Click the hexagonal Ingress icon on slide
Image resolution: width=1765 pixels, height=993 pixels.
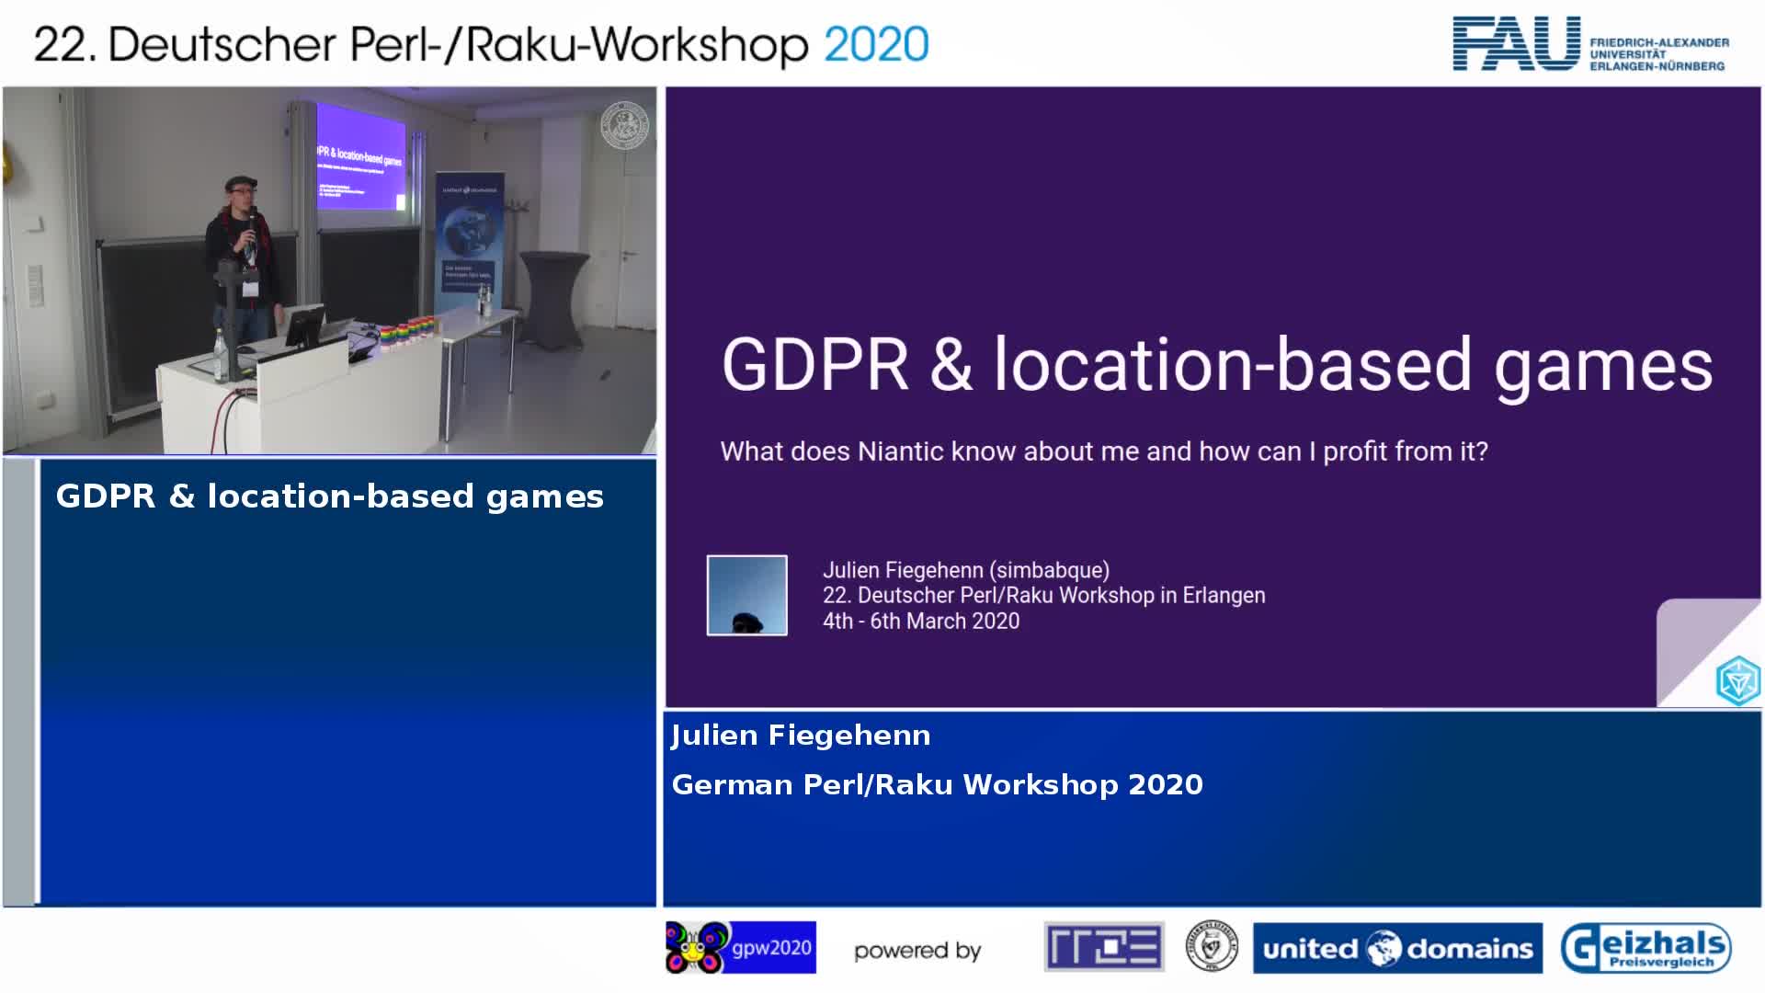1737,681
